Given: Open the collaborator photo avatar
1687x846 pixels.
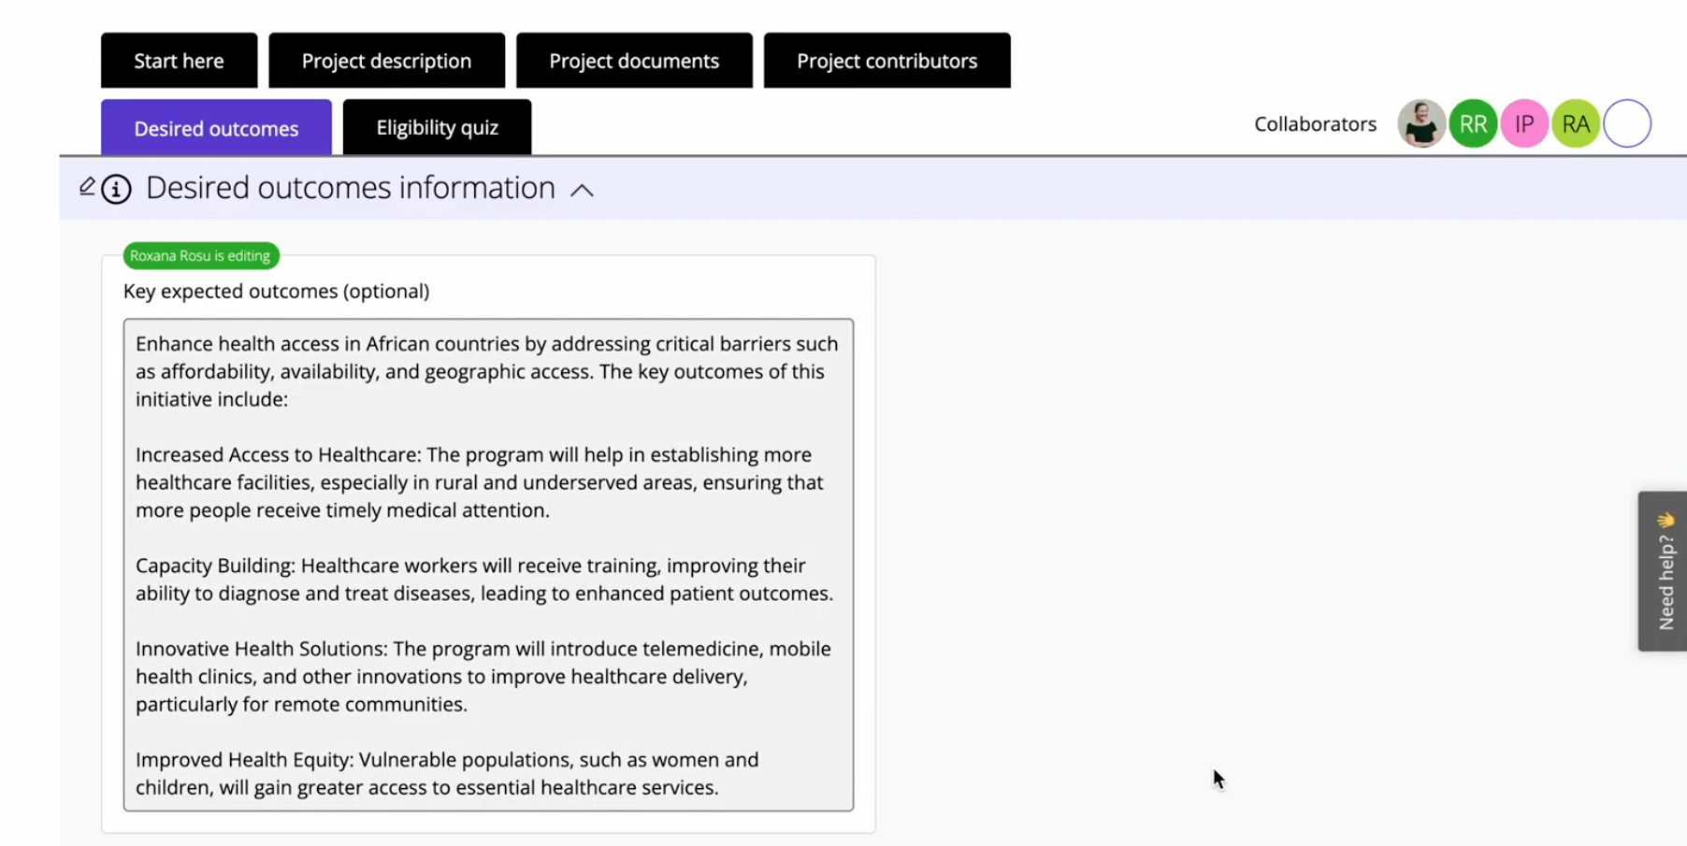Looking at the screenshot, I should (1420, 123).
